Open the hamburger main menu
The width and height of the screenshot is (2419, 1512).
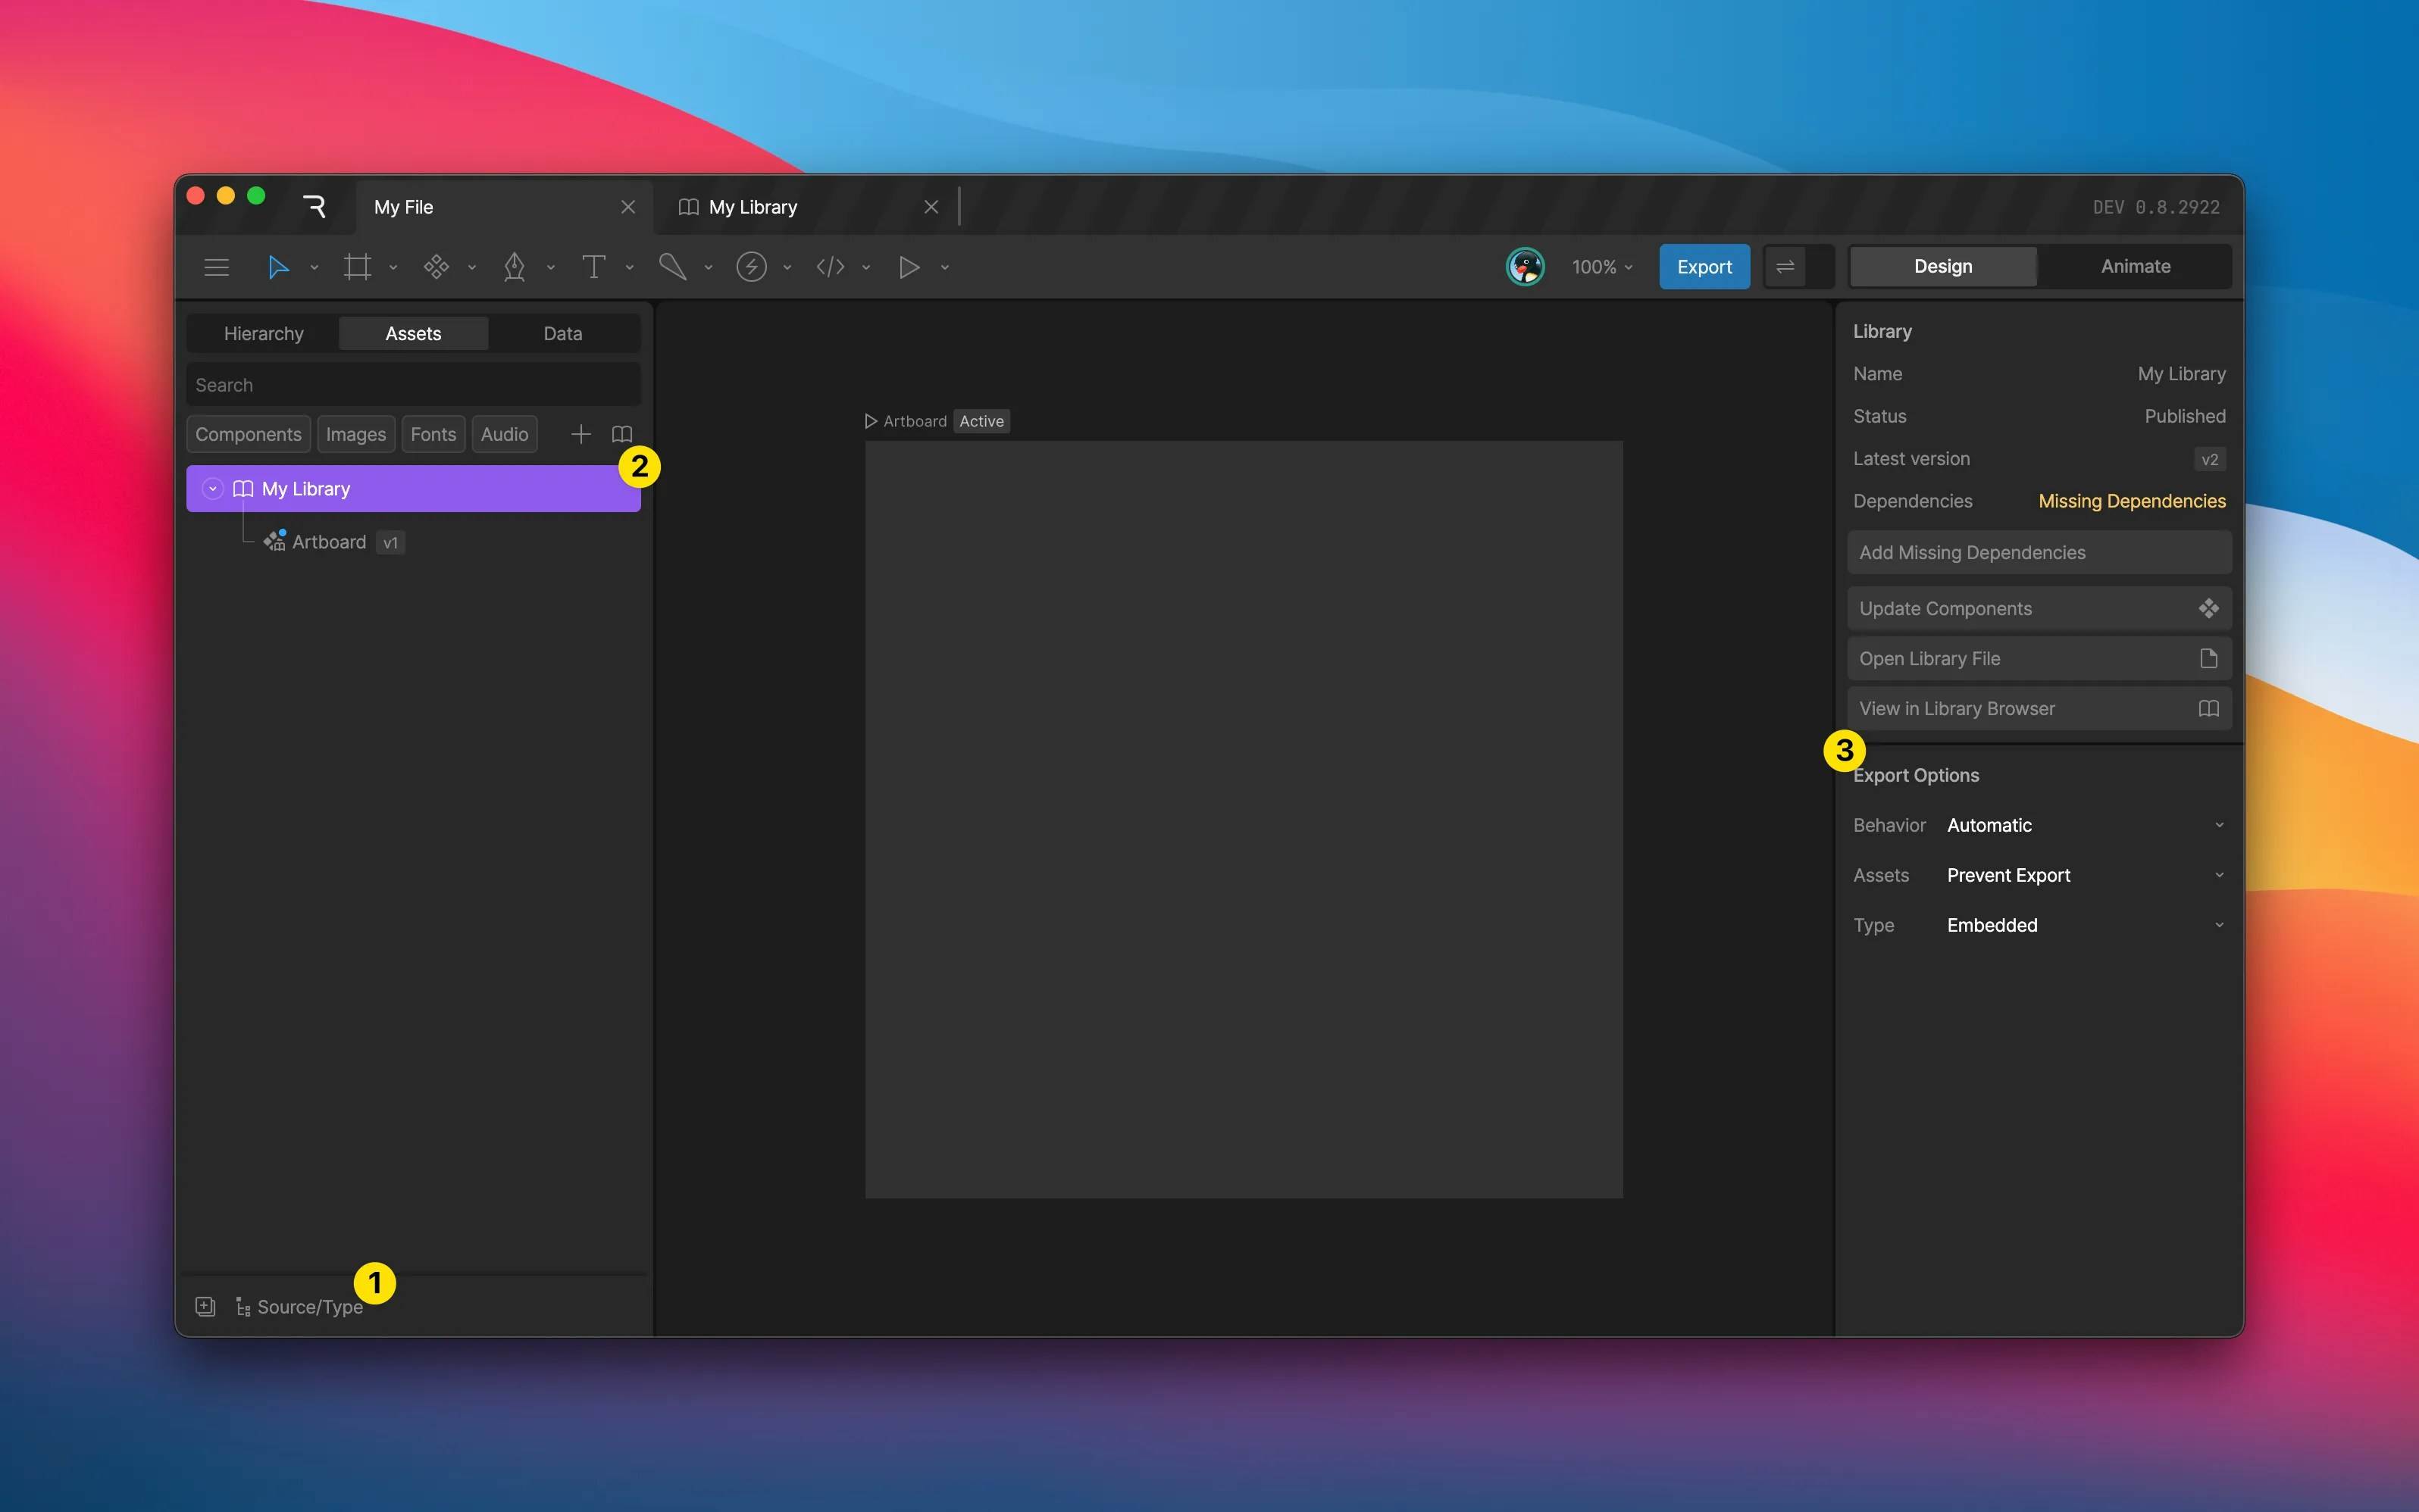tap(216, 267)
